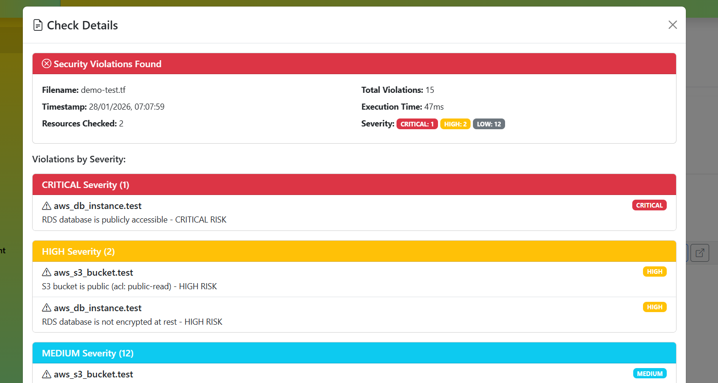Click the warning icon in the MEDIUM severity entry
The height and width of the screenshot is (383, 718).
coord(46,373)
